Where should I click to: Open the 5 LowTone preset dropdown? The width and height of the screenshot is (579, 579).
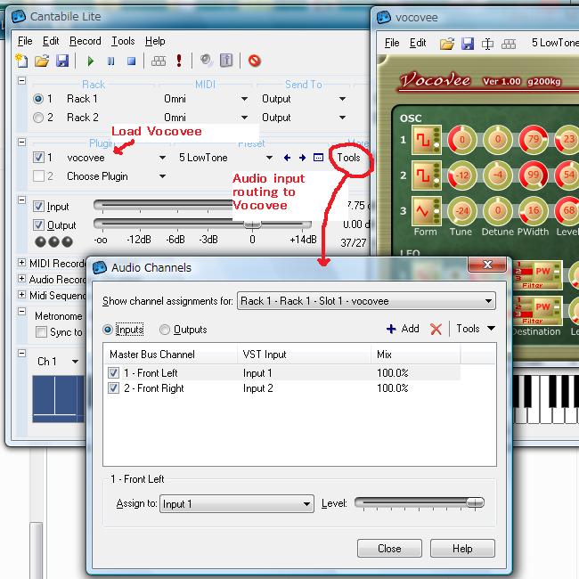click(x=269, y=158)
